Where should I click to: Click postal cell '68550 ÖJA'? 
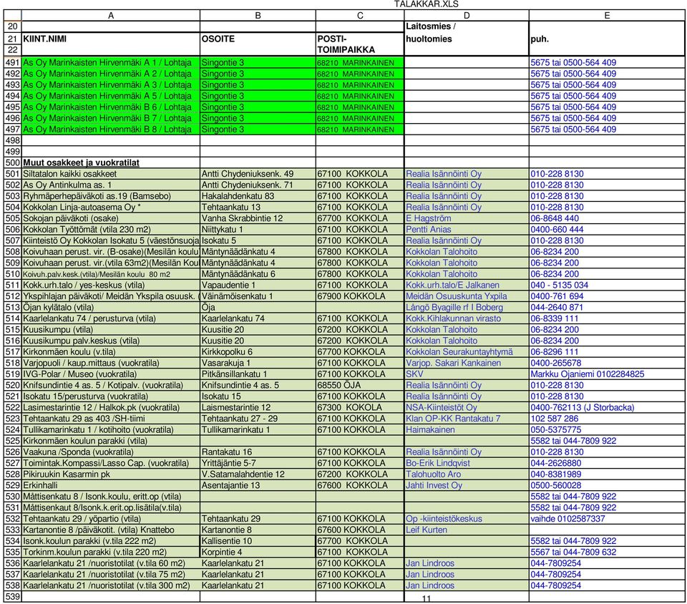[360, 385]
